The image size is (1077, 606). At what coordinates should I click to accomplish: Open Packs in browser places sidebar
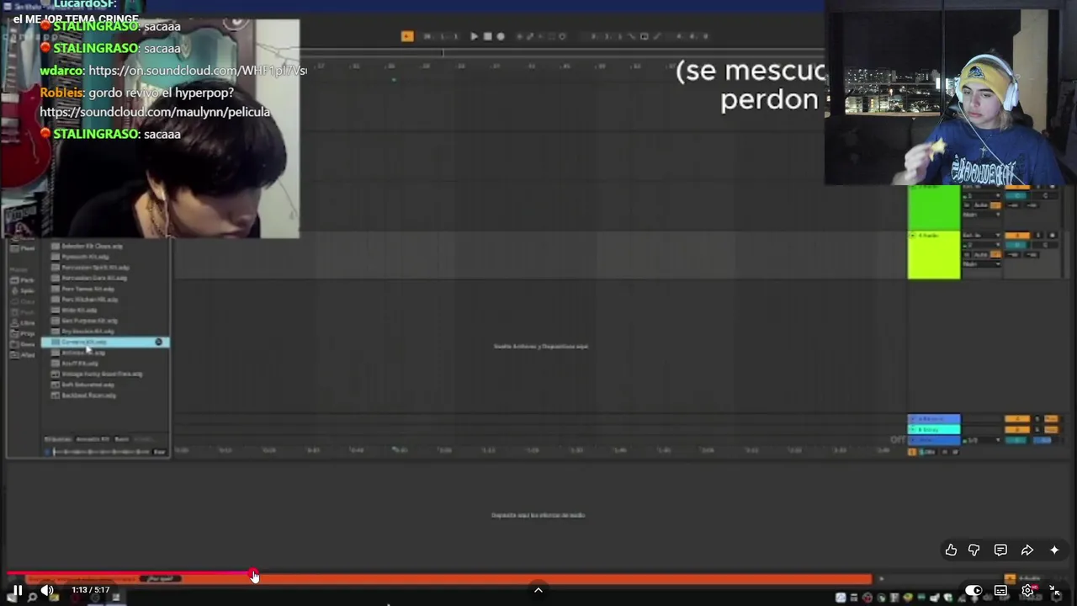click(x=23, y=280)
